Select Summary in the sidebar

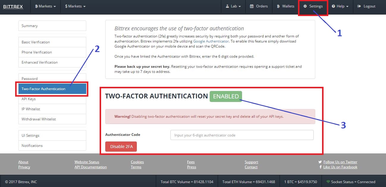point(52,26)
